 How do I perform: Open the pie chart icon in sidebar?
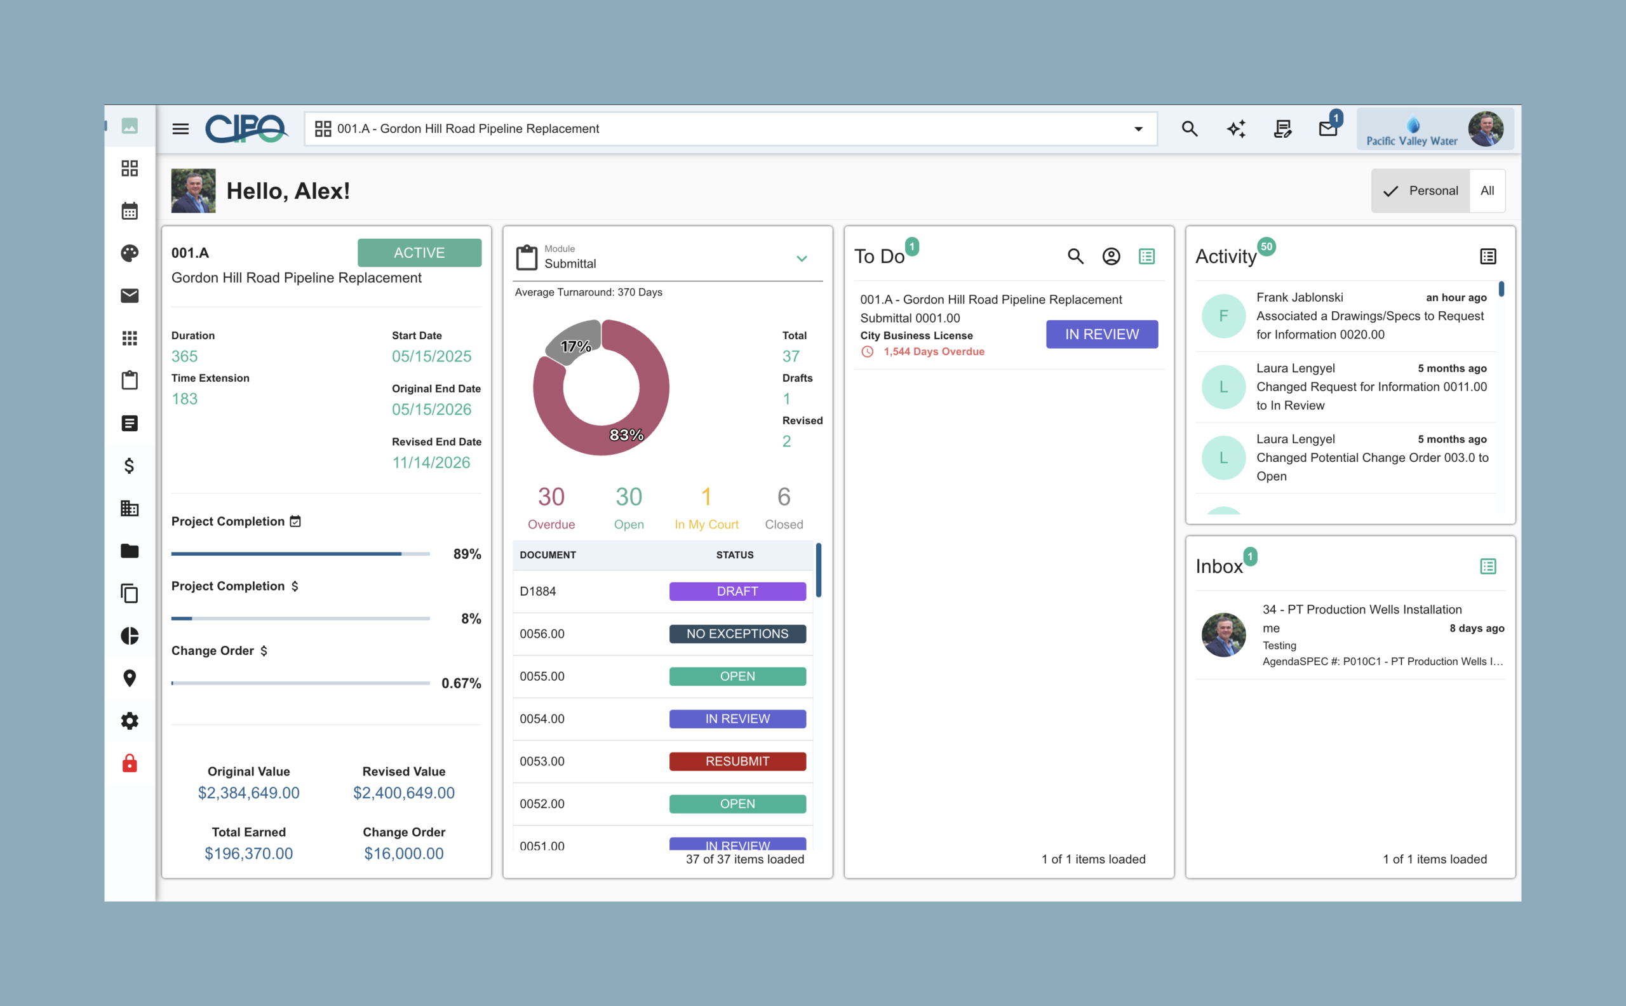pos(130,635)
